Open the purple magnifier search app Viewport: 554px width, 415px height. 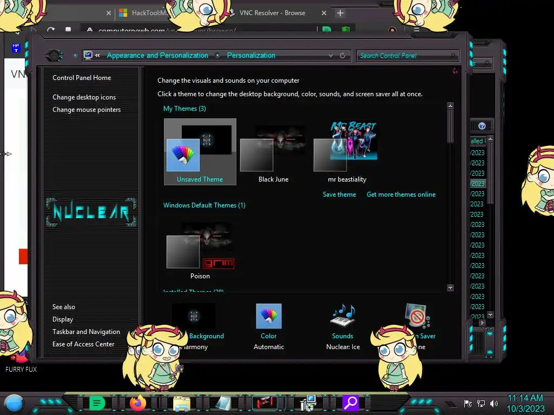[x=351, y=403]
